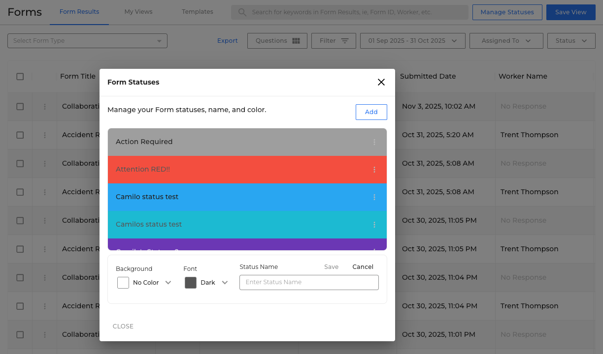The image size is (603, 354).
Task: Select the gray Action Required status row
Action: click(247, 142)
